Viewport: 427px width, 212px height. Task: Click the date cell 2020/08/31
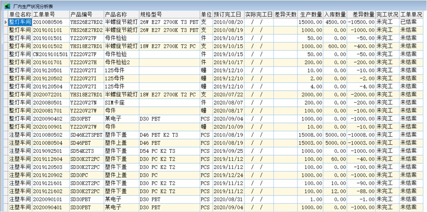click(x=228, y=199)
